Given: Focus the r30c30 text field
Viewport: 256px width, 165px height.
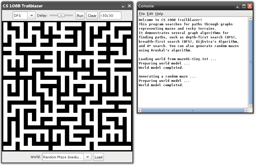Looking at the screenshot, I should 110,16.
